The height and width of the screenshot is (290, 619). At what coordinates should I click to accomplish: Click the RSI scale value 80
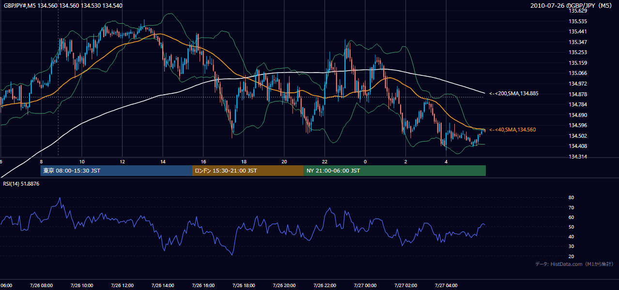[572, 198]
